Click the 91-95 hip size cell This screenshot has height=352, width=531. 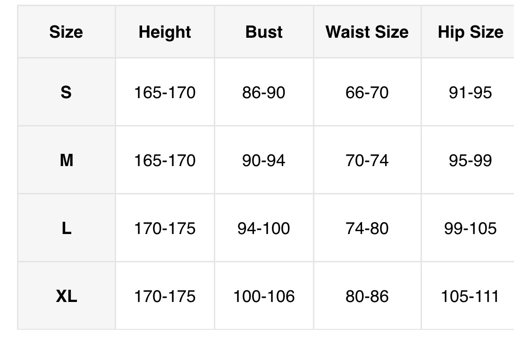(x=470, y=92)
